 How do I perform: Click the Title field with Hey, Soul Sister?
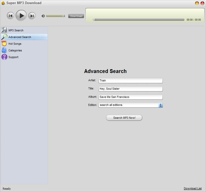coord(131,89)
